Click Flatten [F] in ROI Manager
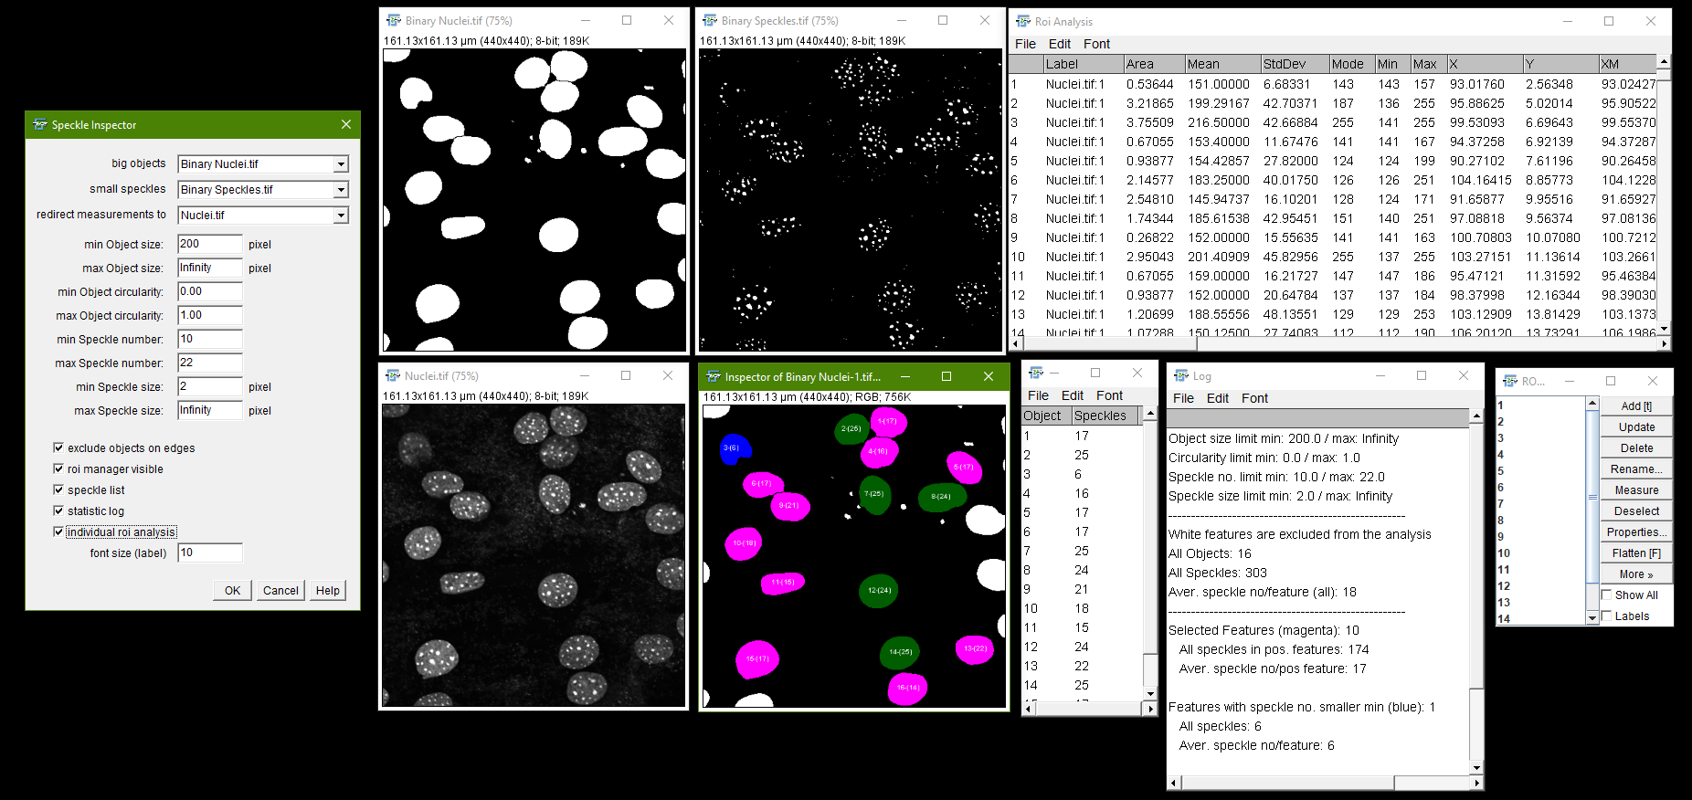Screen dimensions: 1692x800 (x=1636, y=553)
